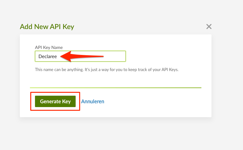The height and width of the screenshot is (150, 243).
Task: Click the "Add New API Key" heading
Action: coord(47,27)
